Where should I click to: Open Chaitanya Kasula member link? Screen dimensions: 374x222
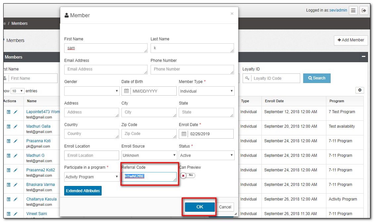41,199
